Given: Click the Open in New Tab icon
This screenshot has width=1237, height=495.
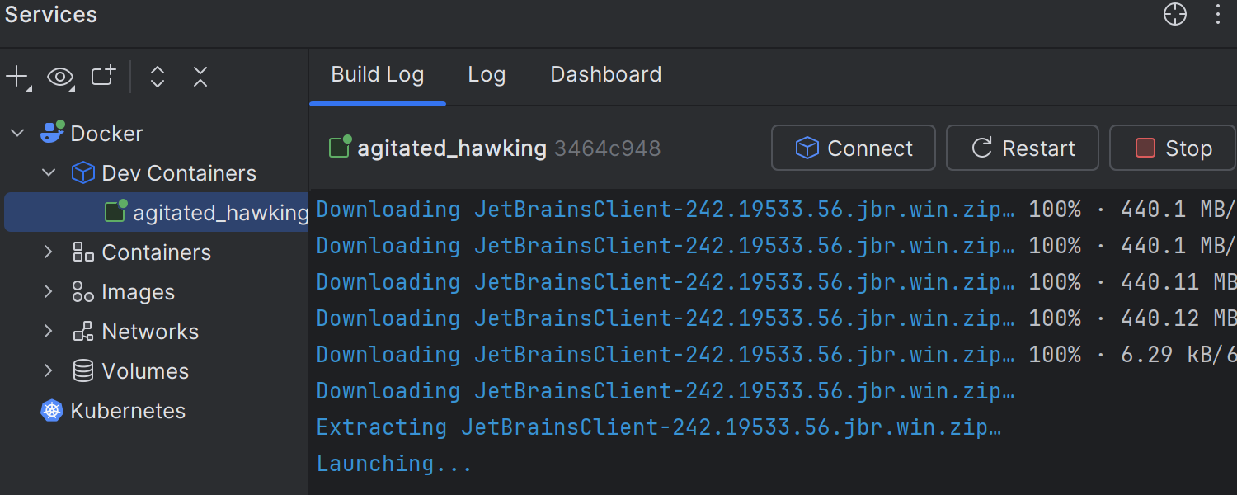Looking at the screenshot, I should pos(103,76).
